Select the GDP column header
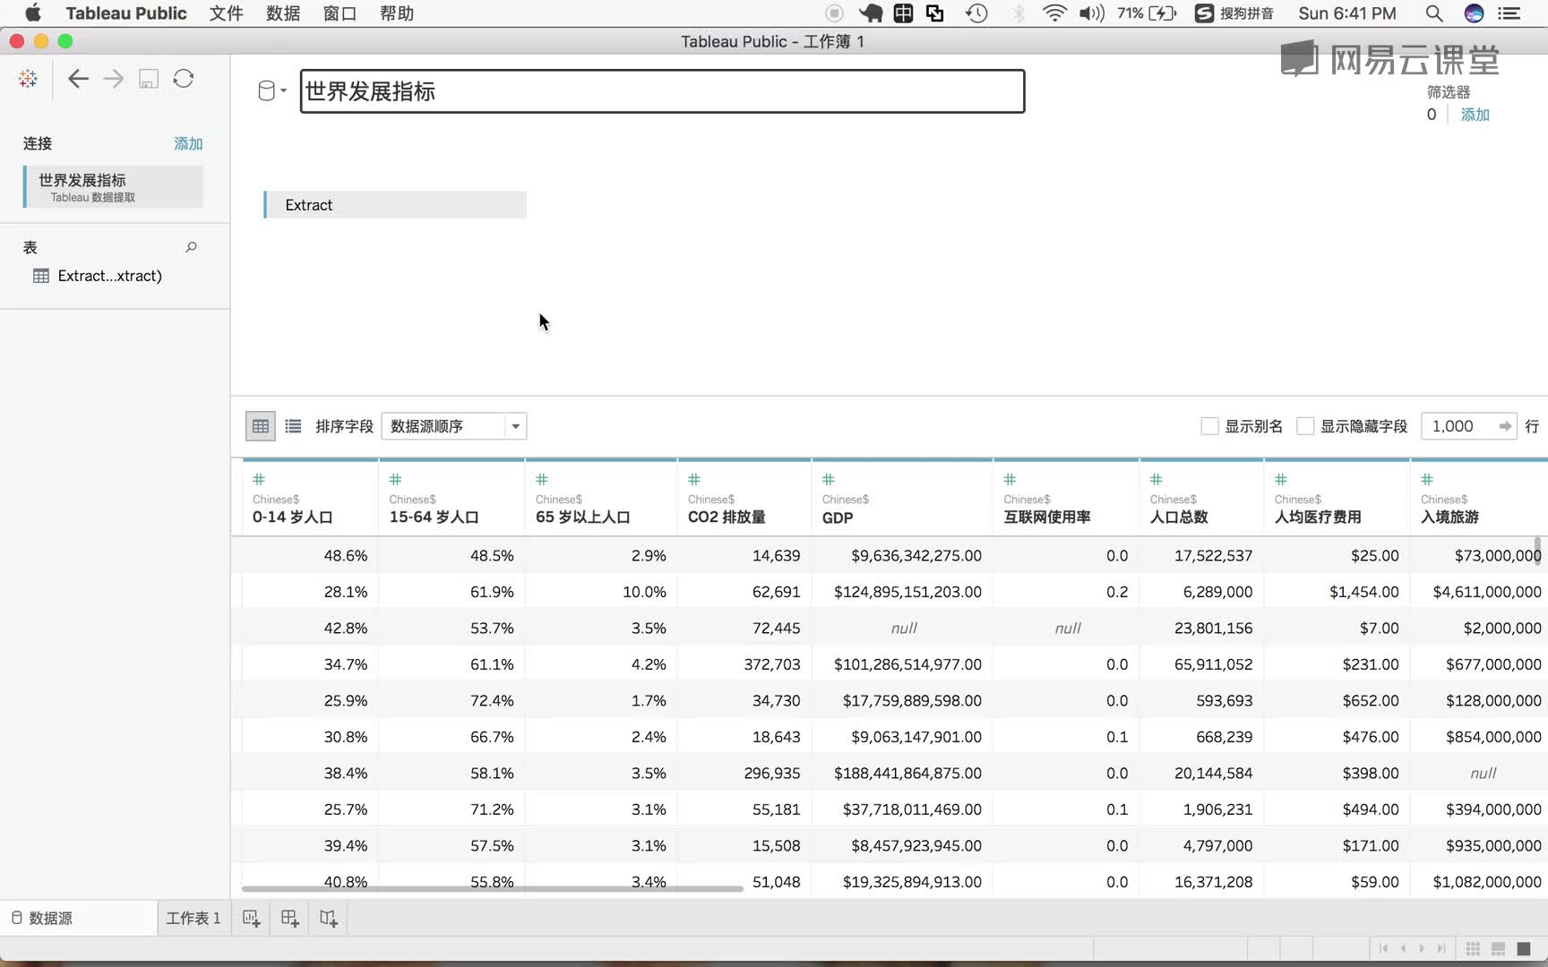The width and height of the screenshot is (1548, 967). pos(902,498)
